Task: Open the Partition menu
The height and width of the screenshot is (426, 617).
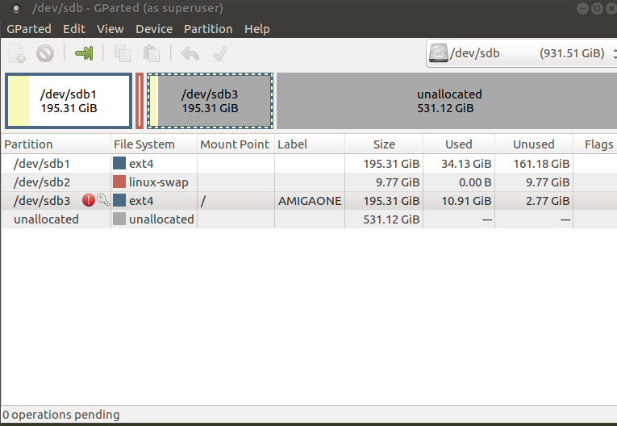Action: click(x=208, y=28)
